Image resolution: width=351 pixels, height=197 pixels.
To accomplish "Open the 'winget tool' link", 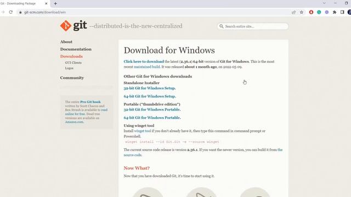I will tap(143, 131).
